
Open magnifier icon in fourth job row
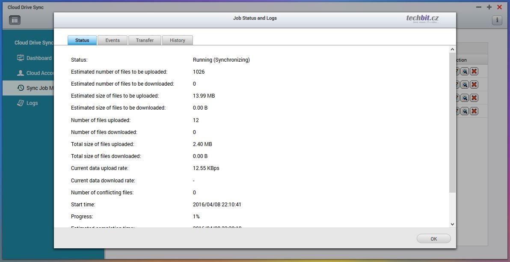[465, 111]
